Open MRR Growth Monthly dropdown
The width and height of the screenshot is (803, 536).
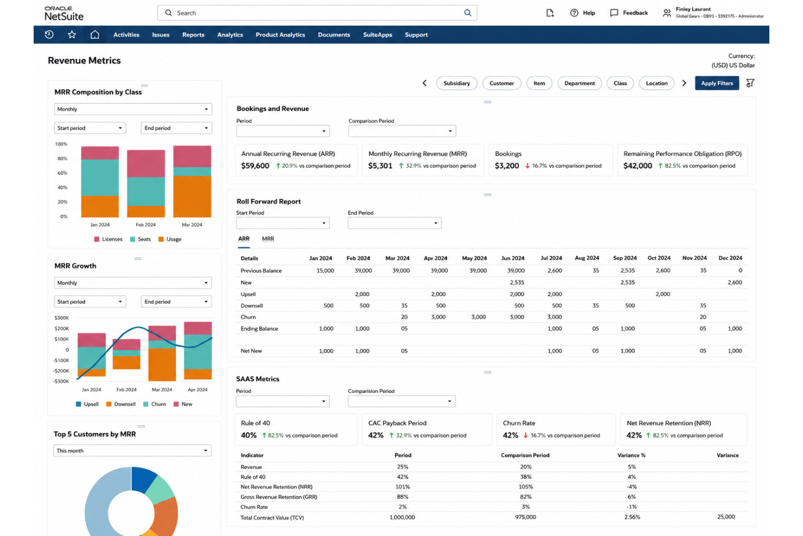click(x=133, y=283)
